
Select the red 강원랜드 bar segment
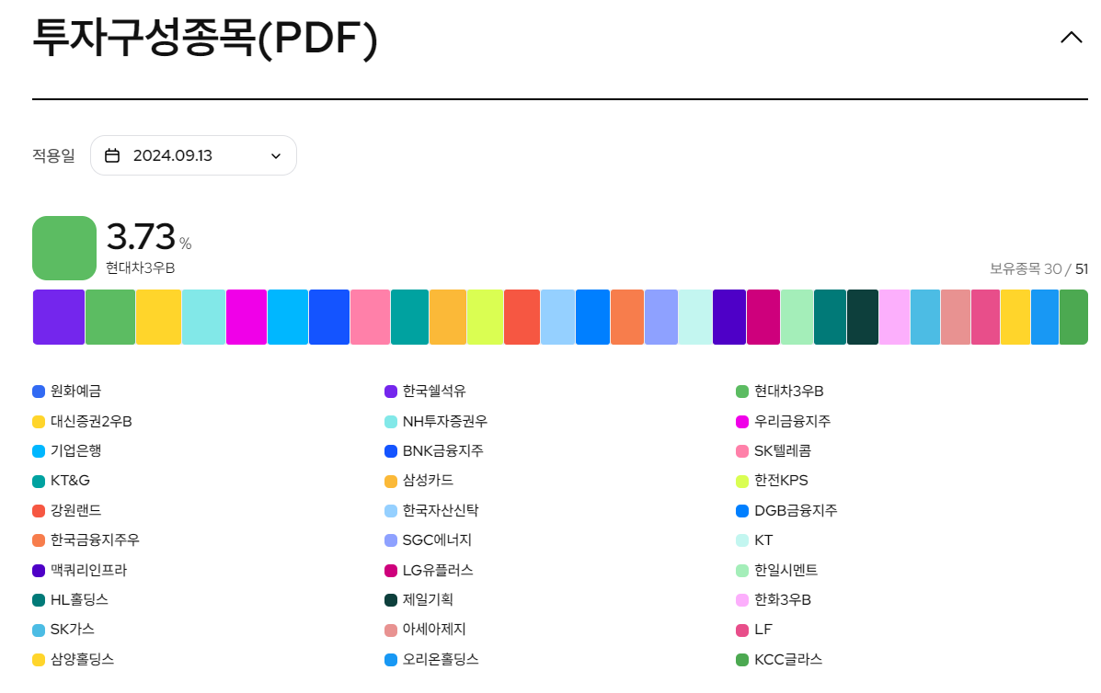pos(522,317)
